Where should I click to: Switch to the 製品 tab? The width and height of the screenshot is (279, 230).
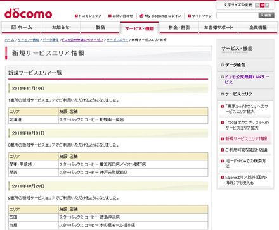tap(100, 27)
